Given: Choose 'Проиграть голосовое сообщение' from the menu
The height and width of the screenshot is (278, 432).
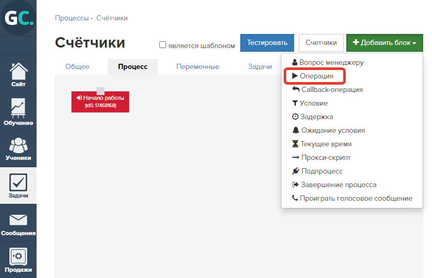Looking at the screenshot, I should click(x=352, y=198).
